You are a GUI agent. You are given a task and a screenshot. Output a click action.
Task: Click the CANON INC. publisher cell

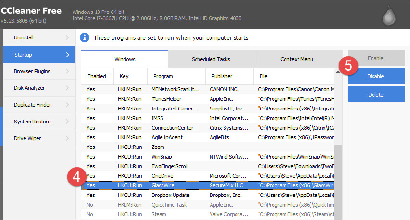click(224, 89)
